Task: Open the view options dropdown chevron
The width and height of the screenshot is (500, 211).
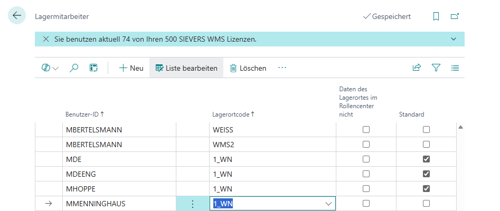Action: [x=55, y=68]
